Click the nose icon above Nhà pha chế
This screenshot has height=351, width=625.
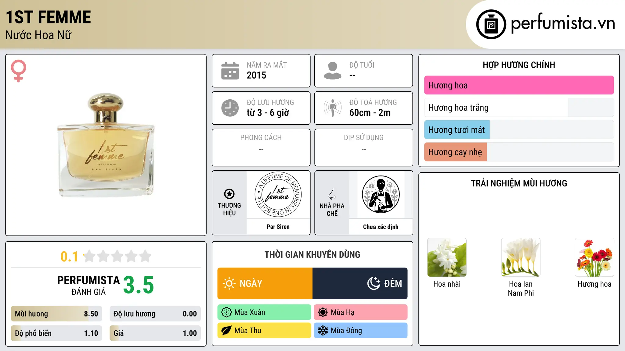pos(332,193)
